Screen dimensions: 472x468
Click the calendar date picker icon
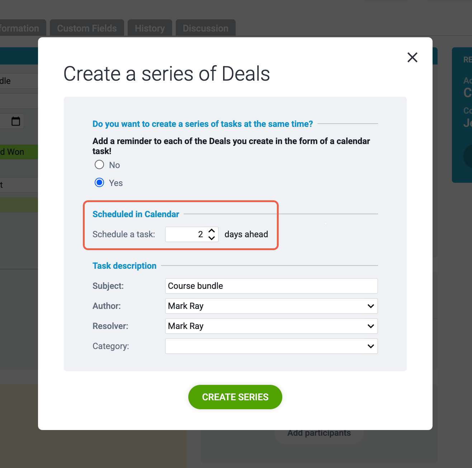16,121
